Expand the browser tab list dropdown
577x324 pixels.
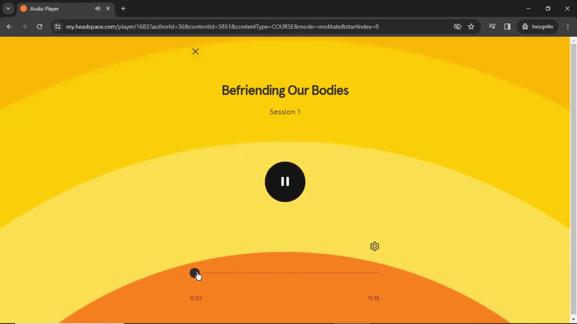(8, 8)
